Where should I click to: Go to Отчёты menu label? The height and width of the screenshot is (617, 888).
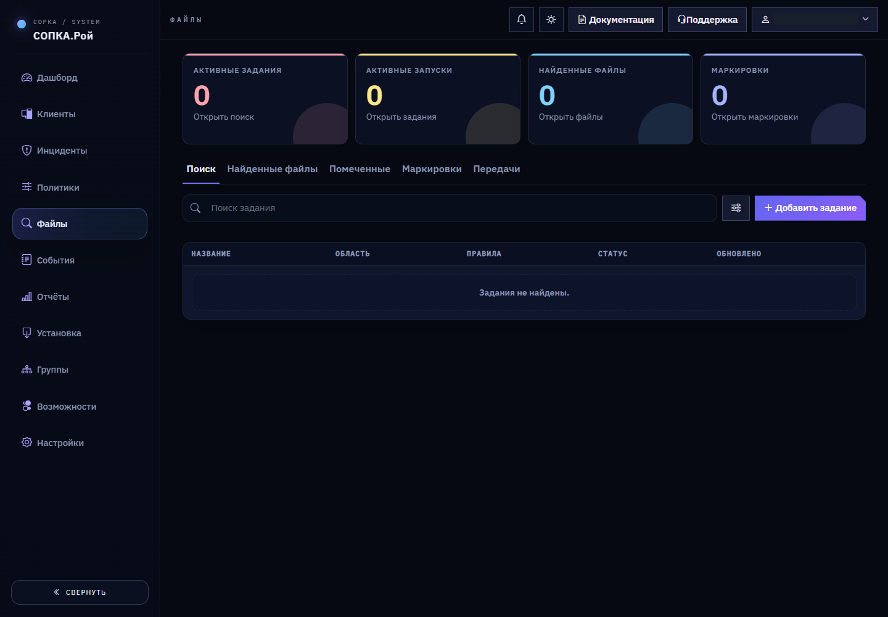(53, 297)
